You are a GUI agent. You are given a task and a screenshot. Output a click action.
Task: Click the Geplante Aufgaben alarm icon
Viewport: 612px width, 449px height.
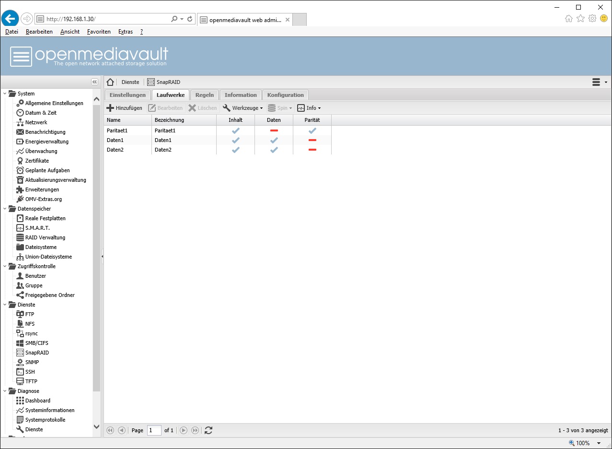point(20,170)
